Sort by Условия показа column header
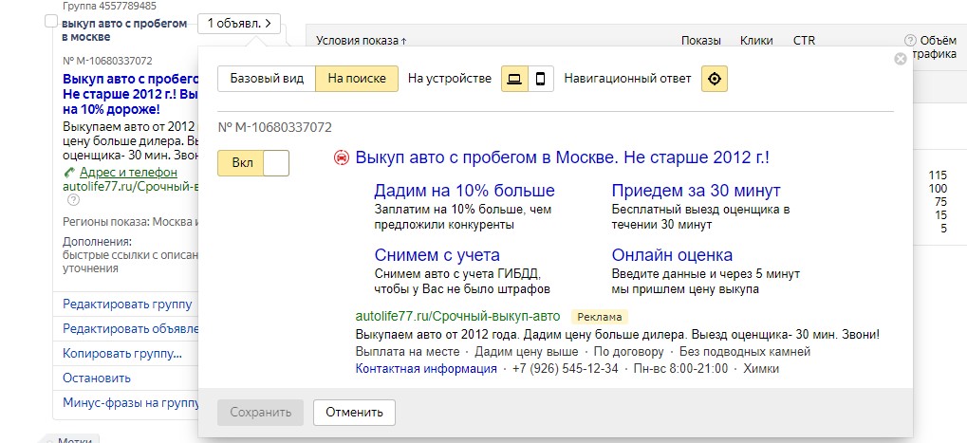The image size is (967, 443). 362,41
